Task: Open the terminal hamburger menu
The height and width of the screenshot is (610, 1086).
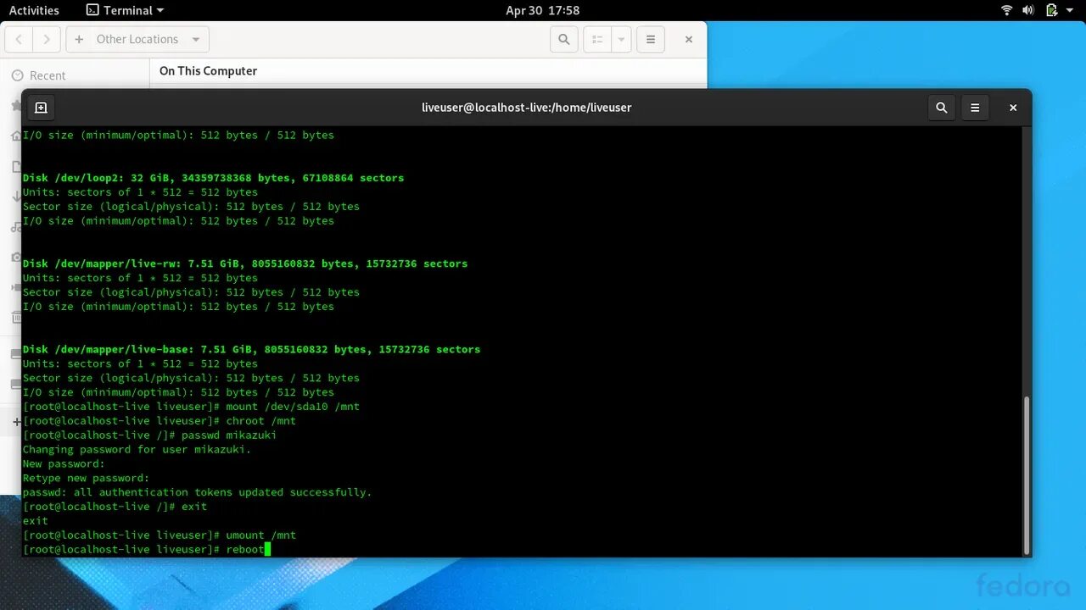Action: coord(975,108)
